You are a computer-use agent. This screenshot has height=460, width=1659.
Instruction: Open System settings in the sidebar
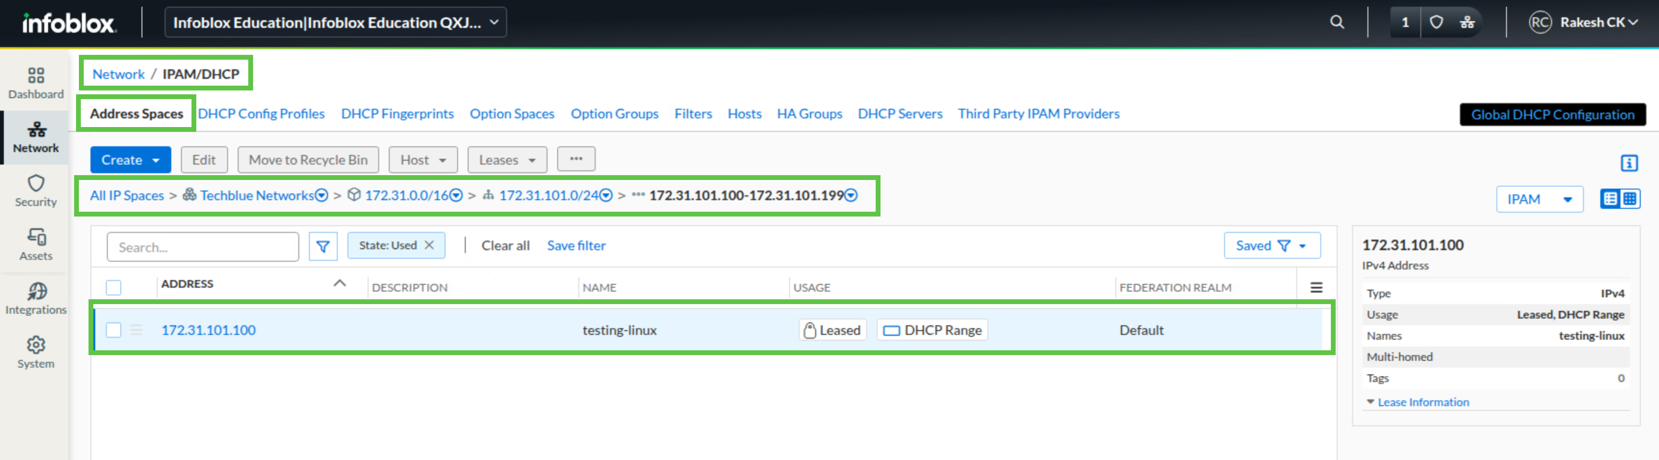pos(36,353)
